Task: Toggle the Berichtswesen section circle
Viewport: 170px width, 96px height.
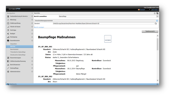Action: point(32,64)
